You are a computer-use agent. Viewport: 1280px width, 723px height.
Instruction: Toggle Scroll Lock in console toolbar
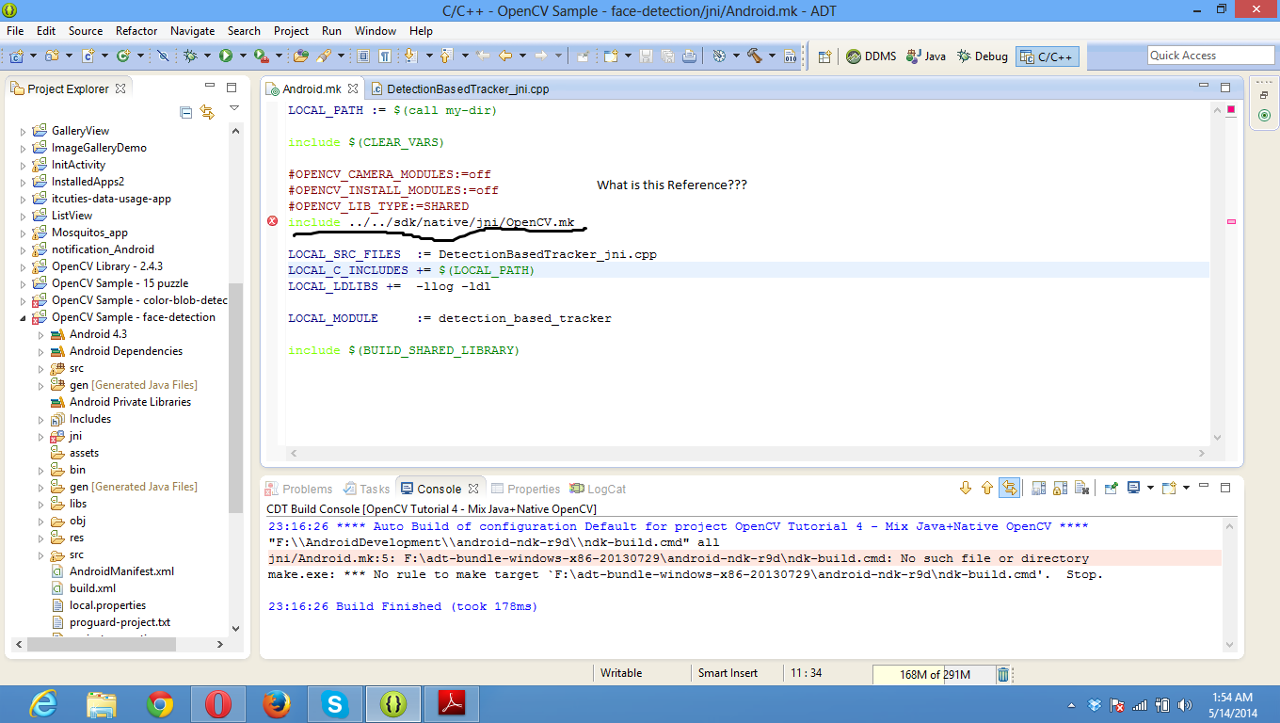click(x=1061, y=488)
